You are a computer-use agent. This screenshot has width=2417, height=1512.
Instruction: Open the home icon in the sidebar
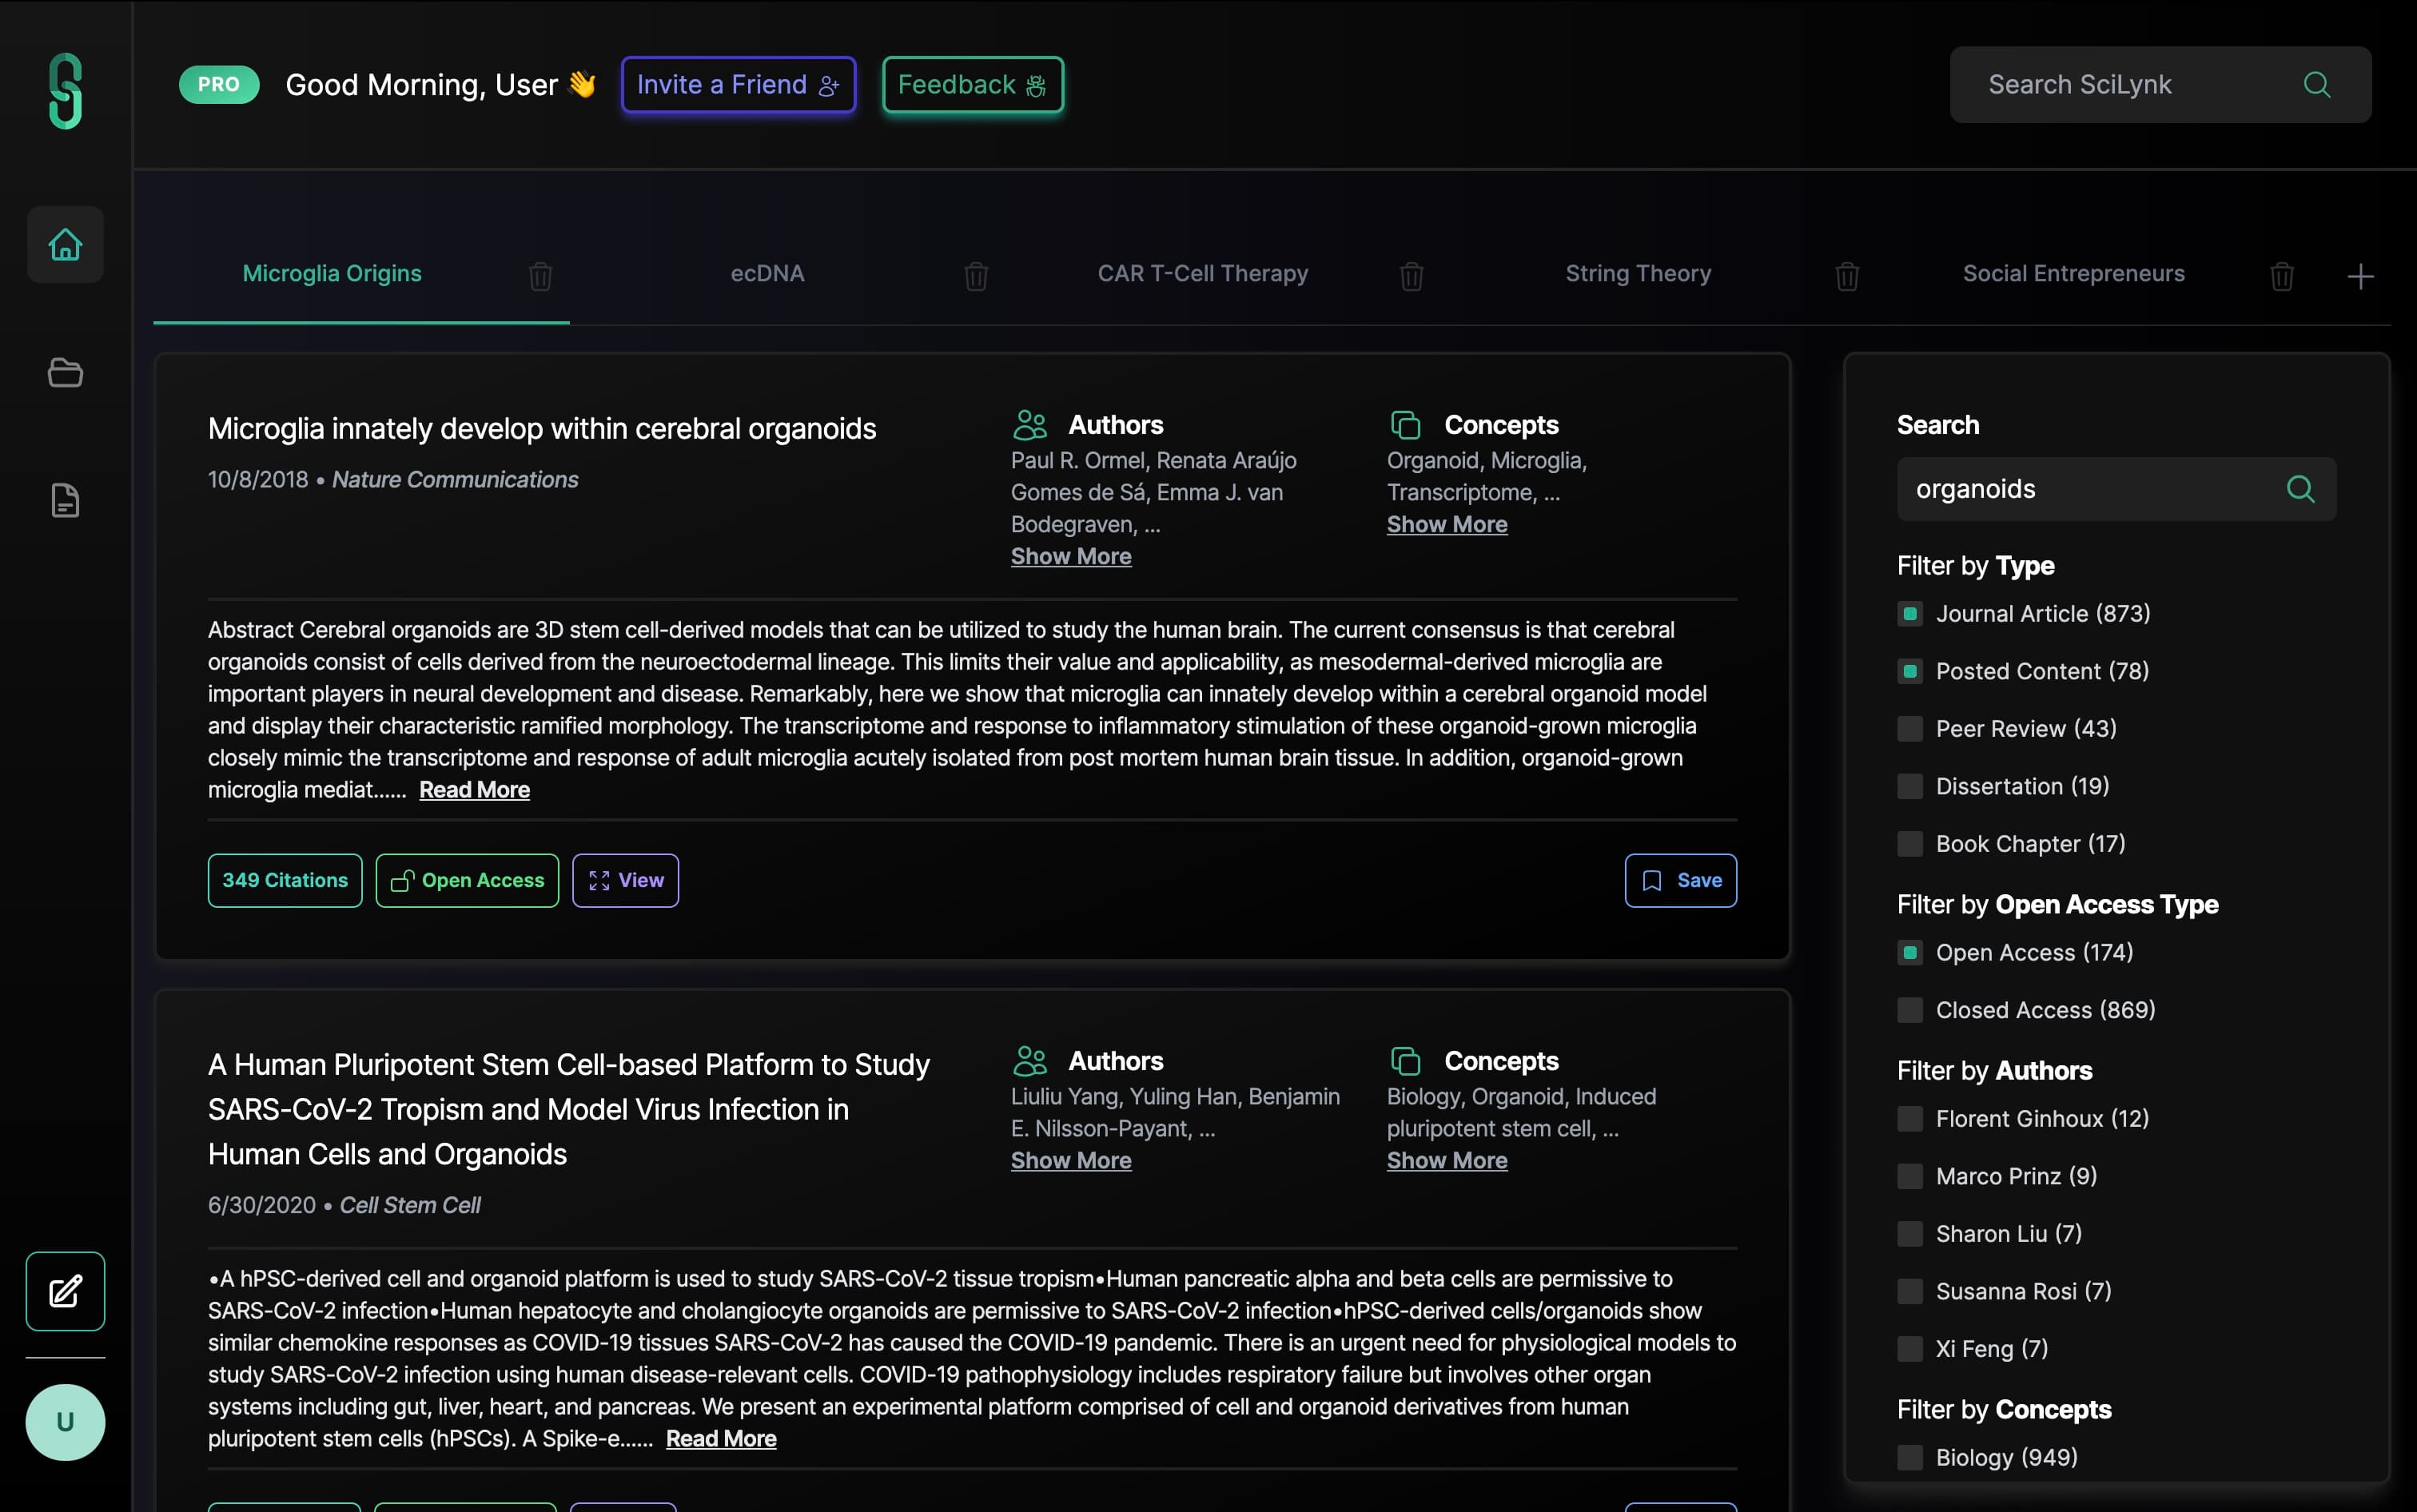tap(65, 244)
